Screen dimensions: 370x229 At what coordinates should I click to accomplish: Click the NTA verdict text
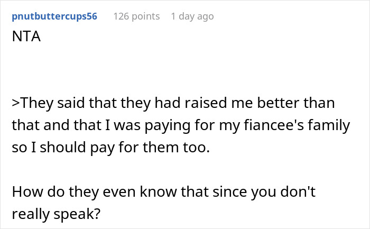point(24,39)
